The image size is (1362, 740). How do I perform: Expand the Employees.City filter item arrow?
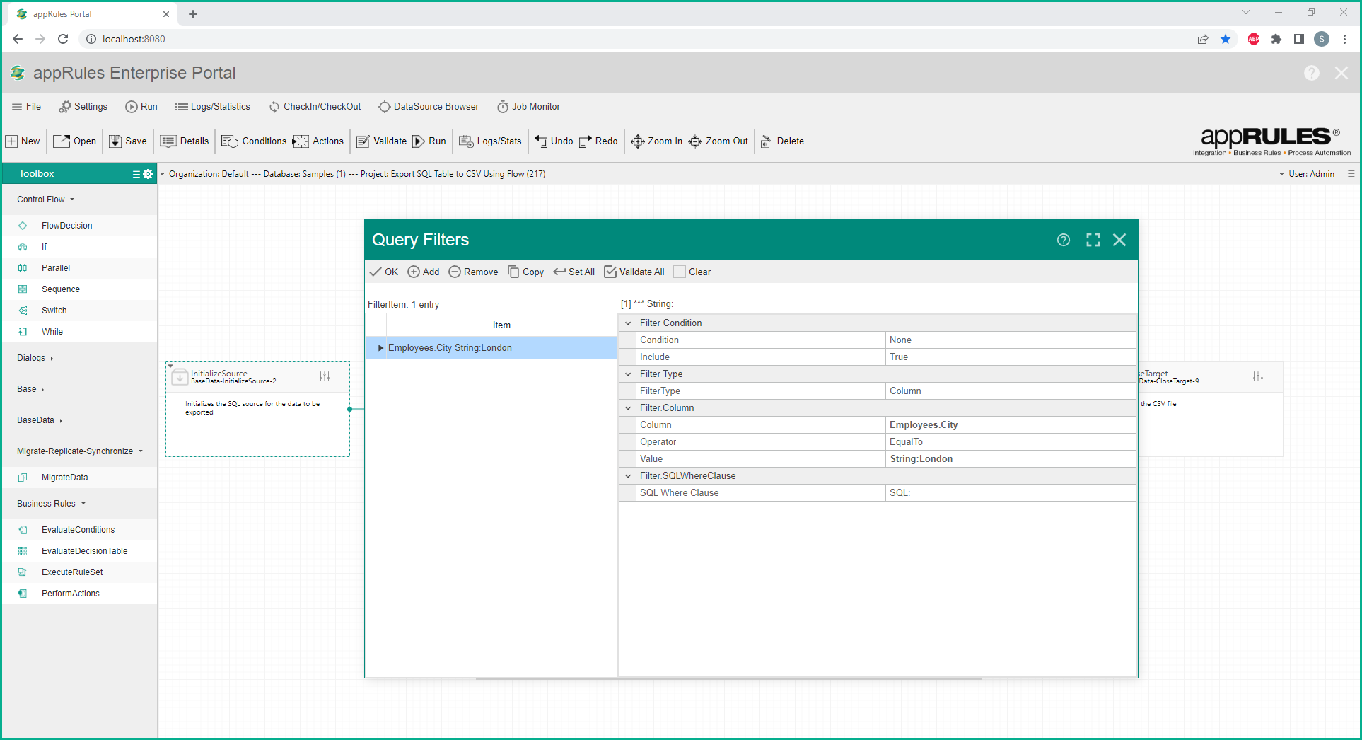click(x=380, y=348)
